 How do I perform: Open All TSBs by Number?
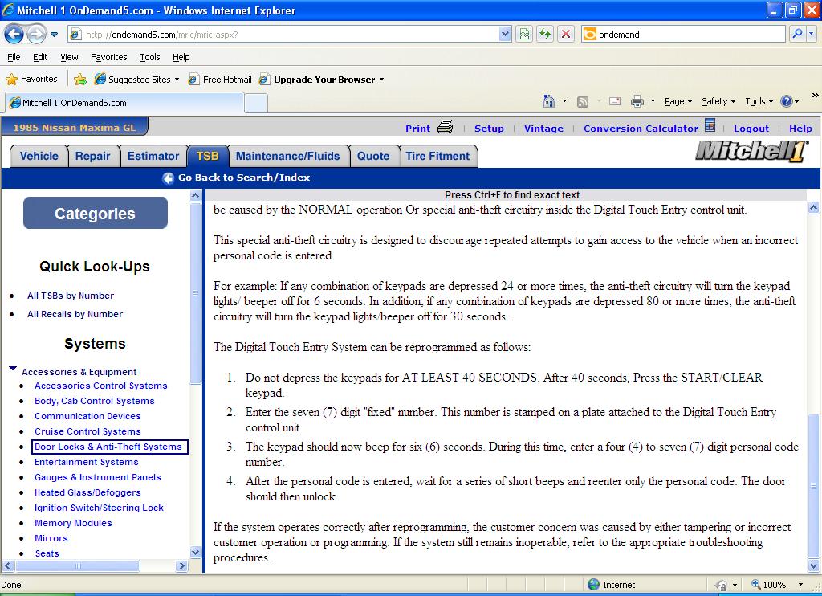click(71, 296)
